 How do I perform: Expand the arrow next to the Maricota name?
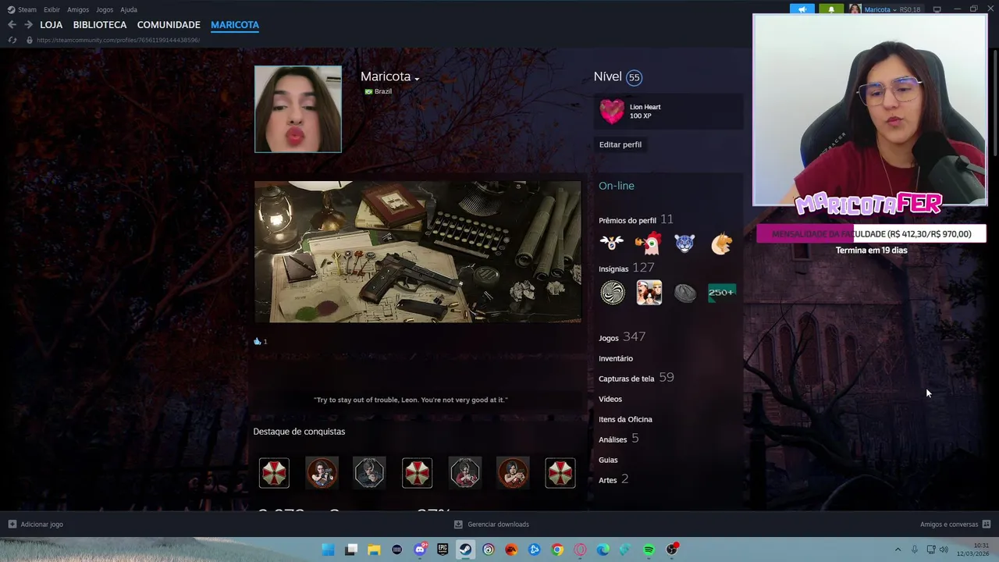417,79
